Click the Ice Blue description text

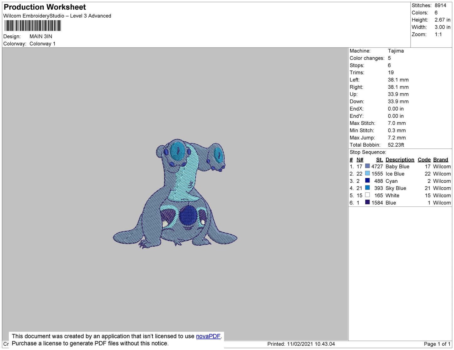click(395, 174)
